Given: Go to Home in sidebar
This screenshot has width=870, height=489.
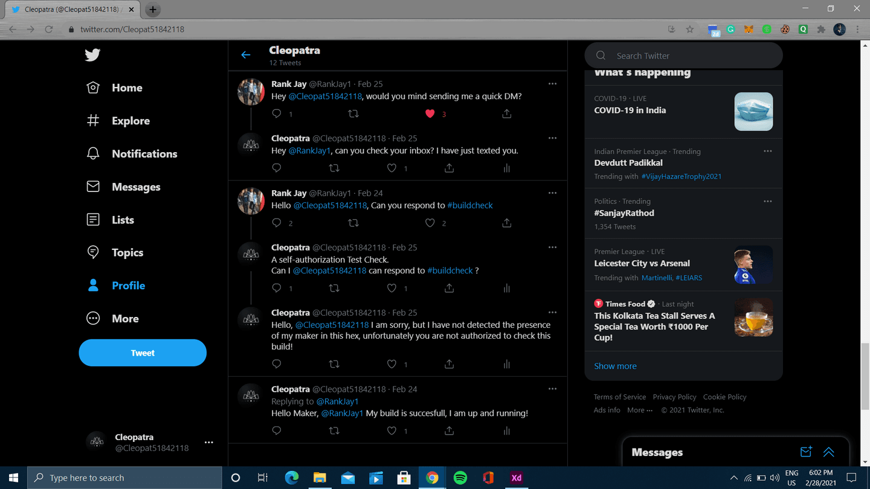Looking at the screenshot, I should [115, 88].
